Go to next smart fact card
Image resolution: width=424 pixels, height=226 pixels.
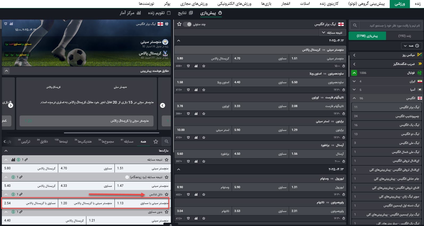pos(11,105)
